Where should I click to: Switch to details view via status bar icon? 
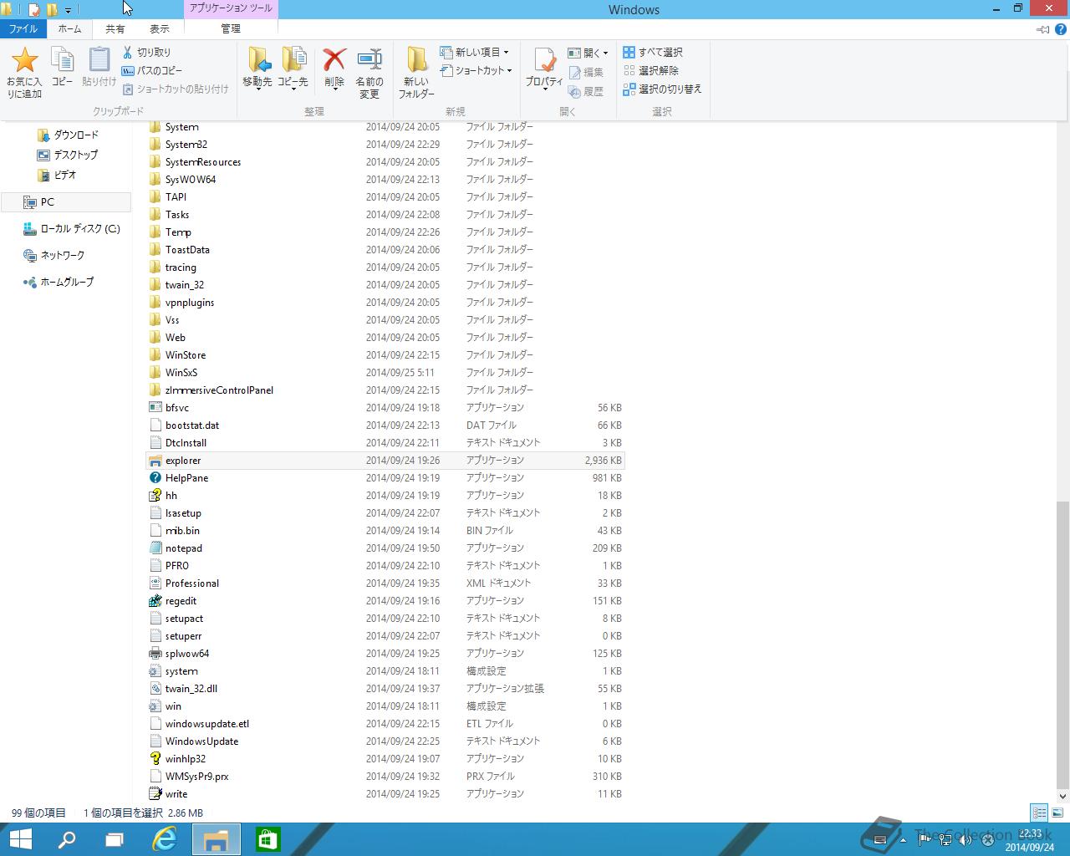1038,813
